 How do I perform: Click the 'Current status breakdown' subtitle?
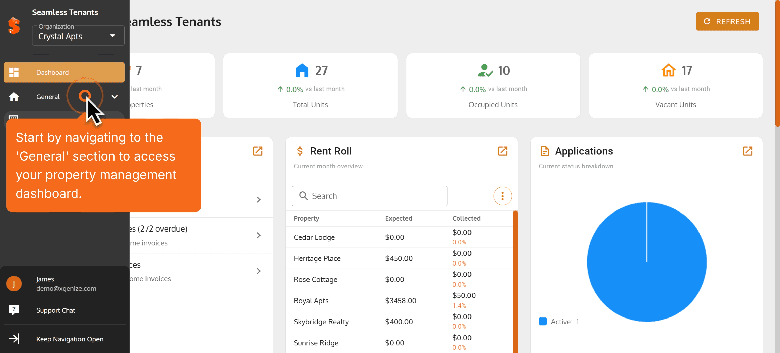click(576, 166)
